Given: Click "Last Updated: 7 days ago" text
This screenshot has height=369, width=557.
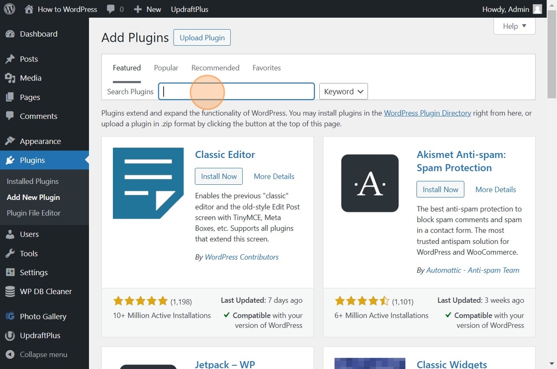Looking at the screenshot, I should click(x=262, y=300).
